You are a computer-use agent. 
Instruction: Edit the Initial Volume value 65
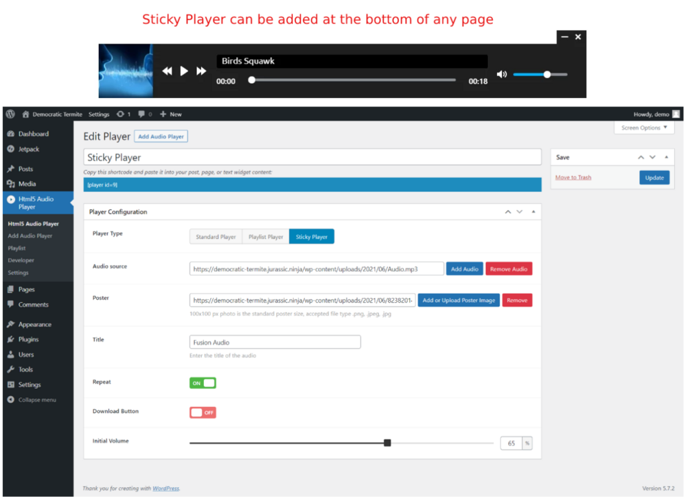tap(511, 443)
